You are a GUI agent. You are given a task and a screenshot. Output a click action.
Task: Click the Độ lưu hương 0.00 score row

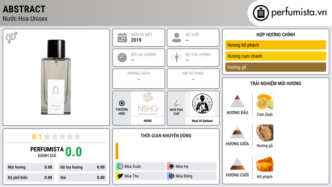[82, 167]
